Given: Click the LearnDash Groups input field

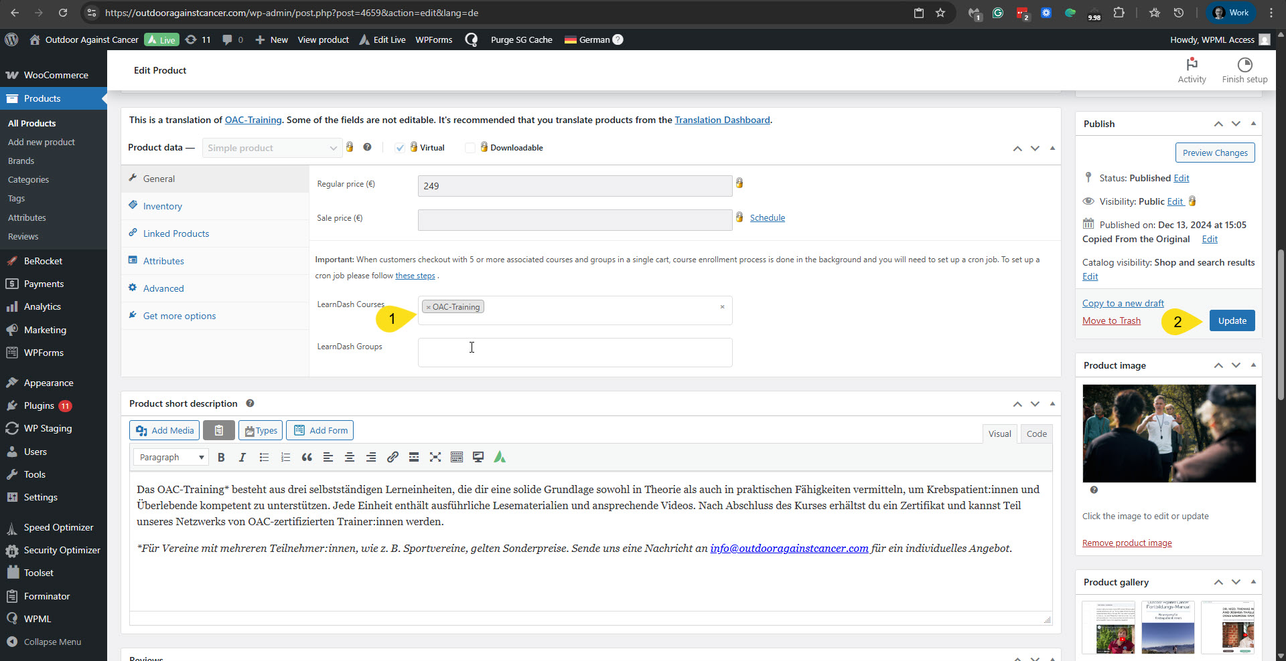Looking at the screenshot, I should (575, 353).
